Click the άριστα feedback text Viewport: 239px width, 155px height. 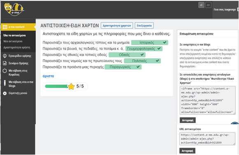coord(48,76)
